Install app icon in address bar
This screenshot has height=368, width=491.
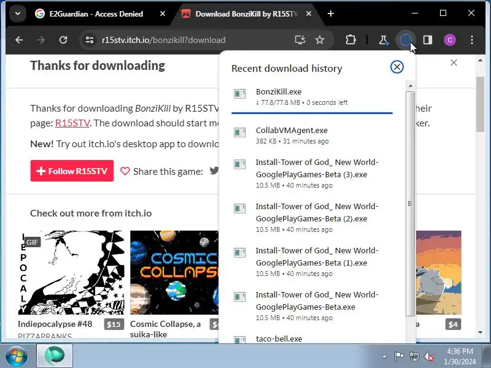tap(300, 40)
